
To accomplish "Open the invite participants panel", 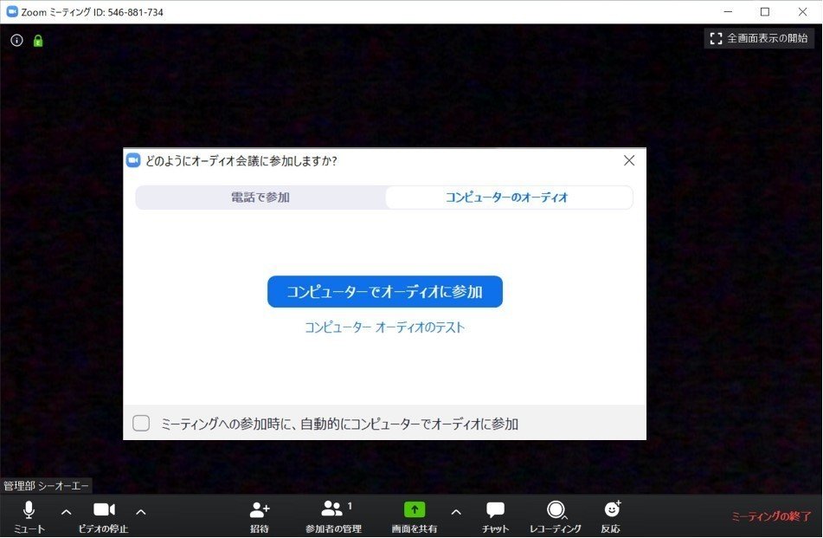I will click(257, 515).
